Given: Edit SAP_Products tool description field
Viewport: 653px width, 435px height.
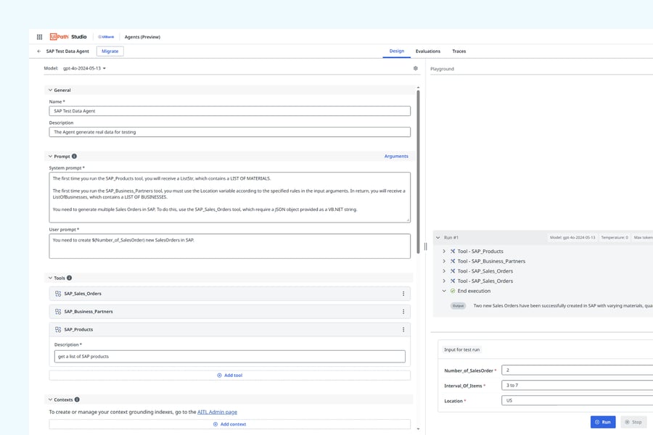Looking at the screenshot, I should pos(230,356).
